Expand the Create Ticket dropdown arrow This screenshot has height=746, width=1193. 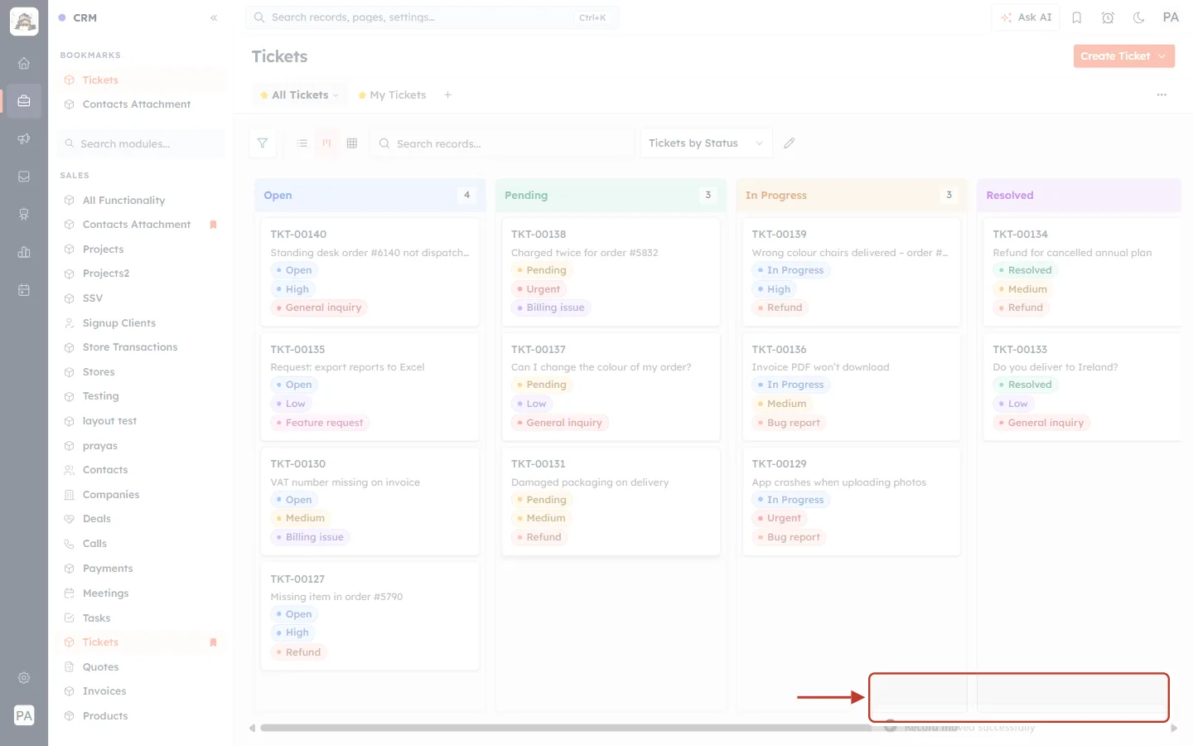(1162, 56)
